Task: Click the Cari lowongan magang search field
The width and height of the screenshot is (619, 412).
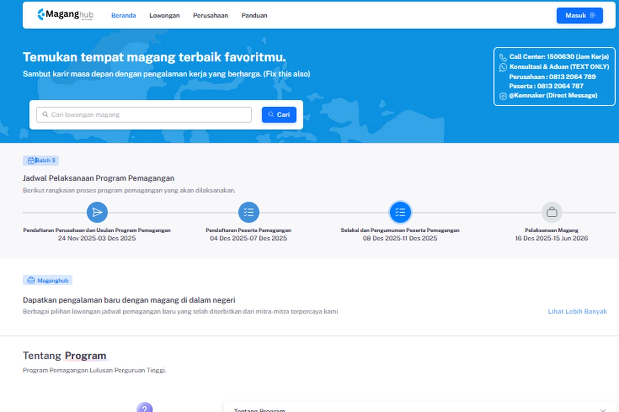Action: pos(143,114)
